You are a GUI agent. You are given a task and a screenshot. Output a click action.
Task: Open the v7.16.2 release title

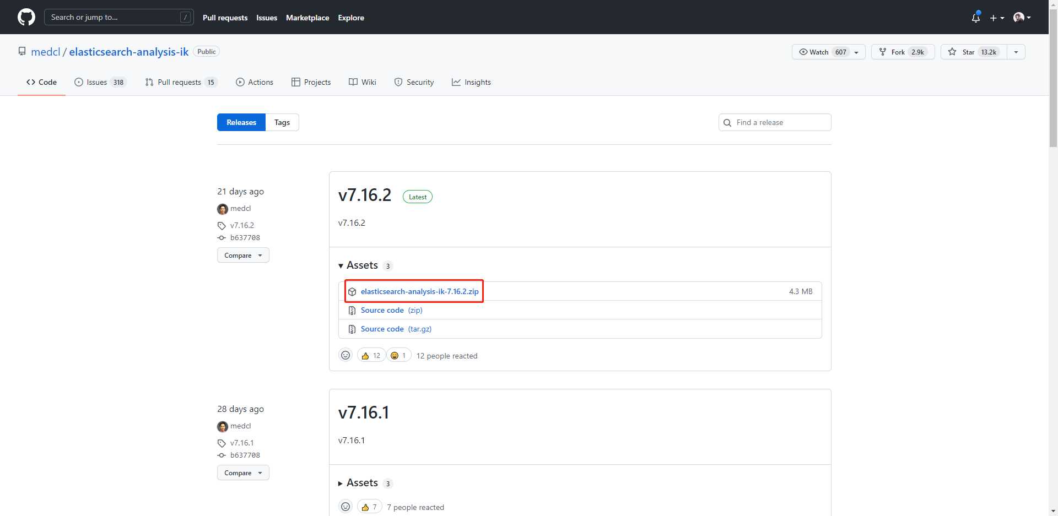[x=365, y=195]
